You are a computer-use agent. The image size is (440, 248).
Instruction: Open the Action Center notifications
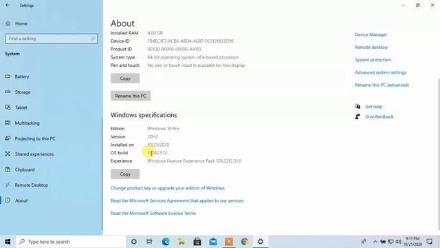pos(429,242)
